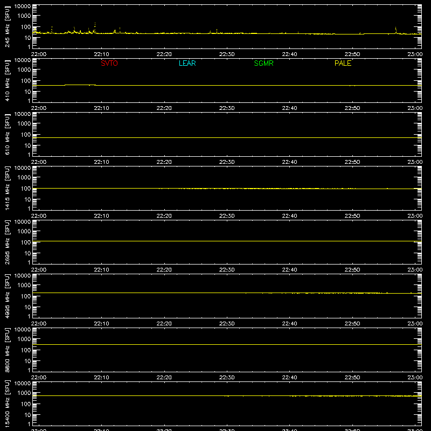Click 22:40 time label under 2695 MHz plot
431x431 pixels.
point(289,270)
